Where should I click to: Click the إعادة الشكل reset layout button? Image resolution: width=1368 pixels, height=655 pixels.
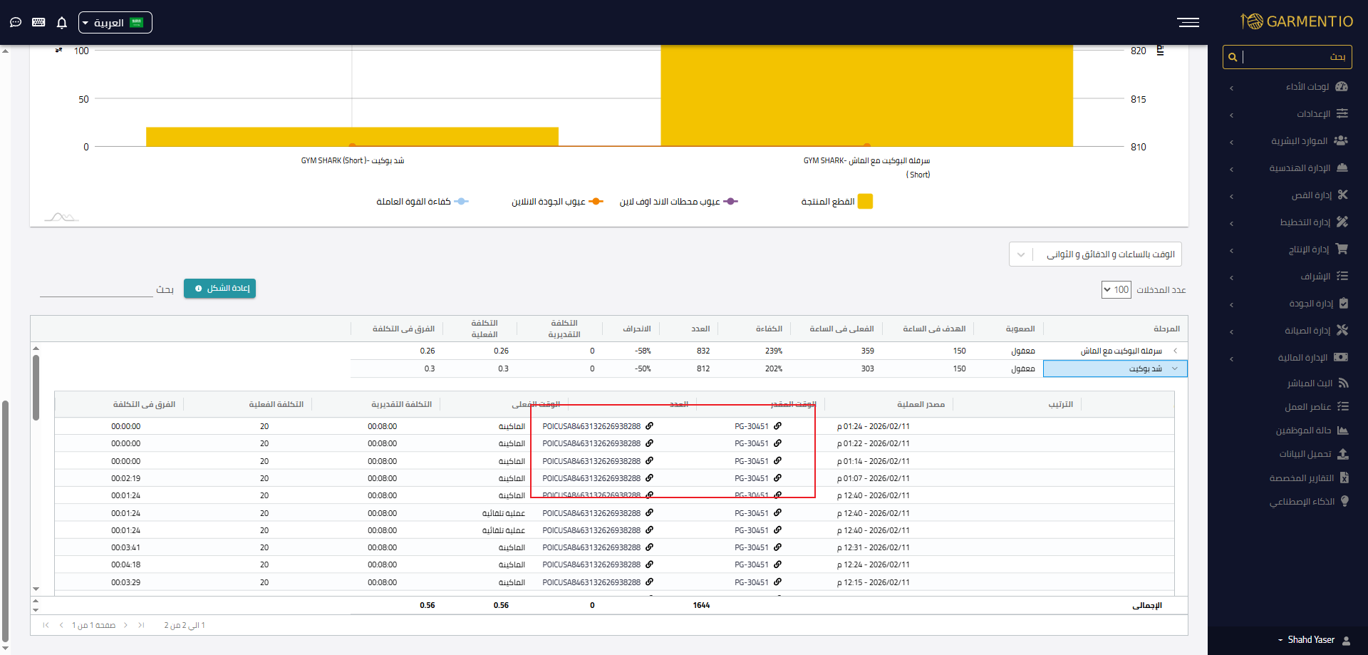click(219, 289)
